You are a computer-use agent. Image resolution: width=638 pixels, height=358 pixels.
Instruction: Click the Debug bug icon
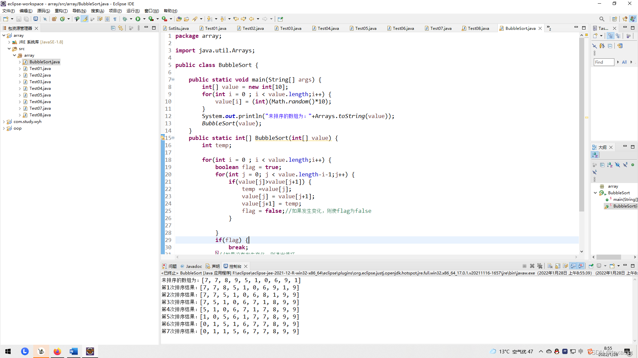coord(125,19)
